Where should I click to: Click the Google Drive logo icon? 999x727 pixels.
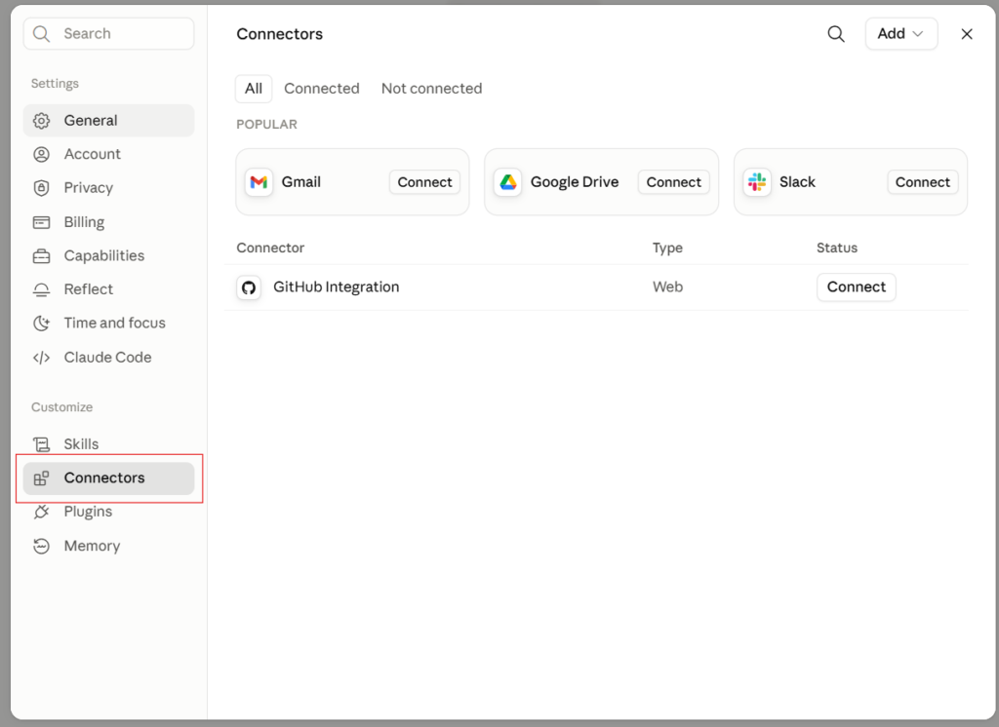(507, 182)
